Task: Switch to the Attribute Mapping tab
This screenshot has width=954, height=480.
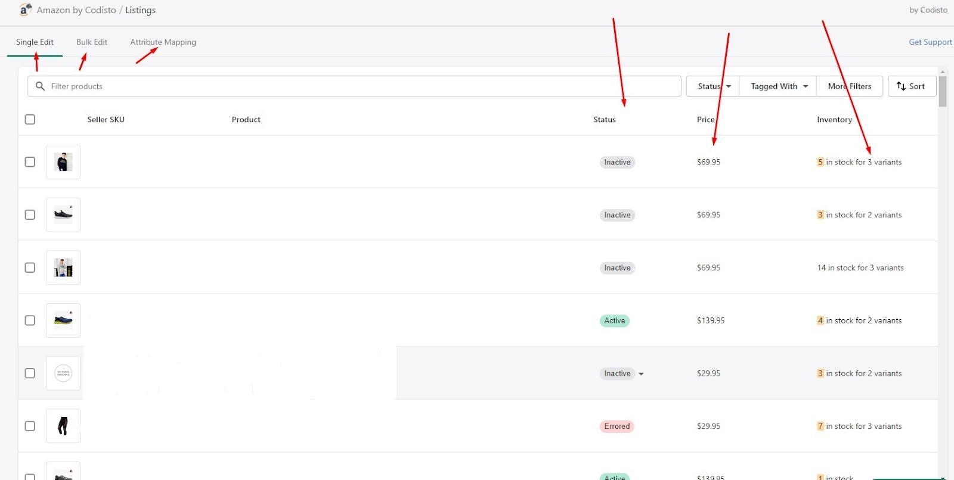Action: [163, 42]
